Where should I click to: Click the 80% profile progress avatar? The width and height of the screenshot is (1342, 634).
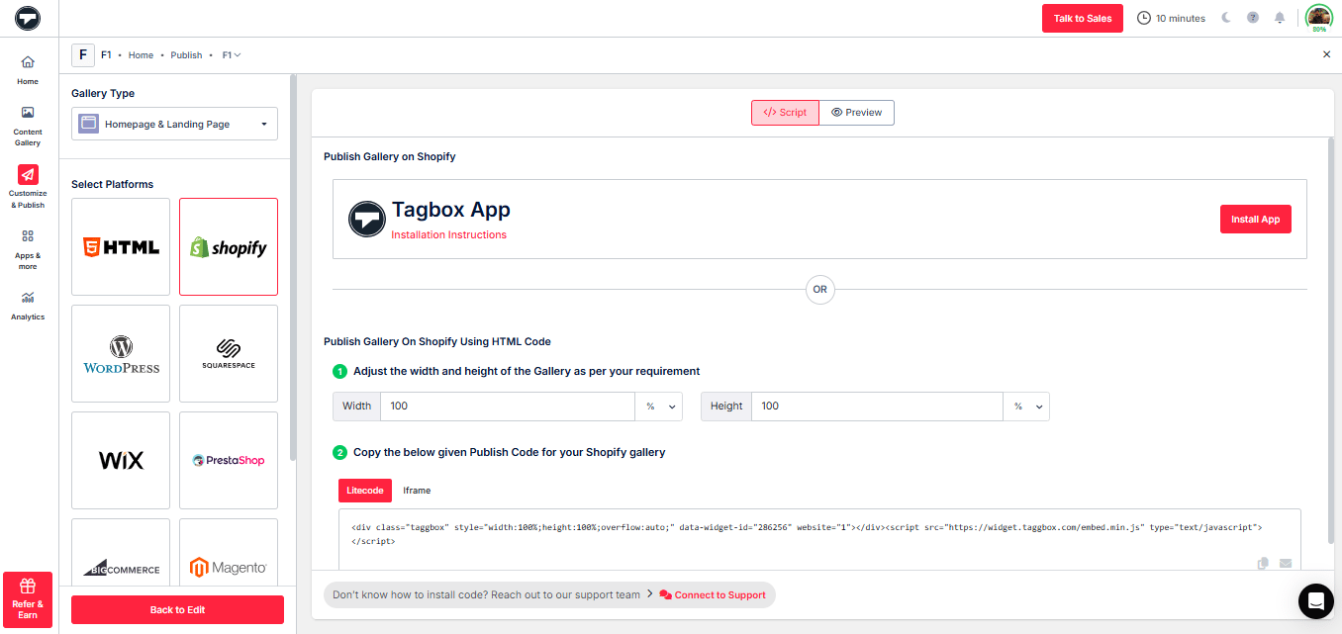point(1318,17)
